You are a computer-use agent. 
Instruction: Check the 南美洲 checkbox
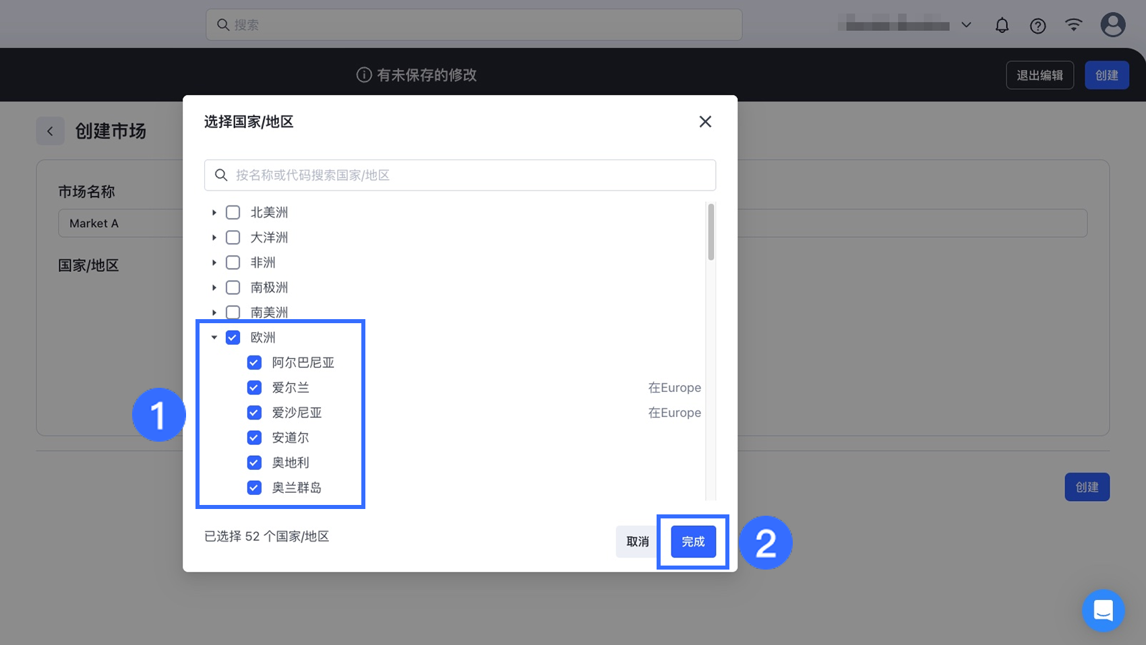(x=233, y=312)
